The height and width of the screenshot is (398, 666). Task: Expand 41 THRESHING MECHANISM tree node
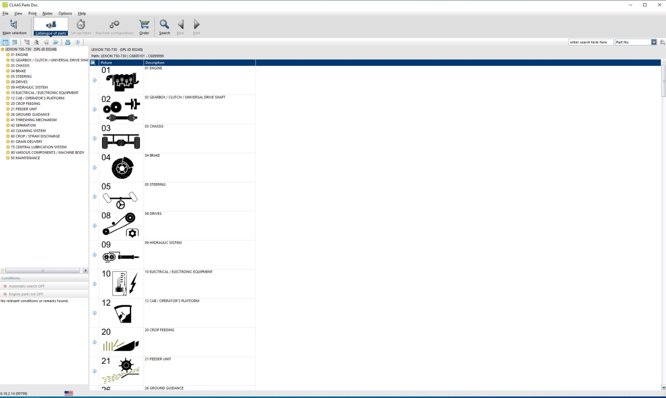point(8,120)
